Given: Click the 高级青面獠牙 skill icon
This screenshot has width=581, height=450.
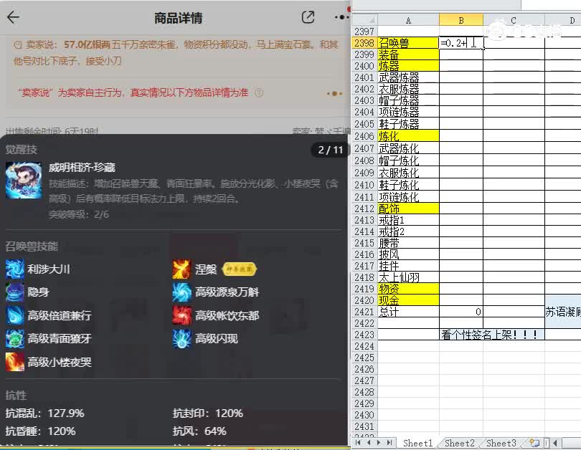Looking at the screenshot, I should (x=16, y=339).
